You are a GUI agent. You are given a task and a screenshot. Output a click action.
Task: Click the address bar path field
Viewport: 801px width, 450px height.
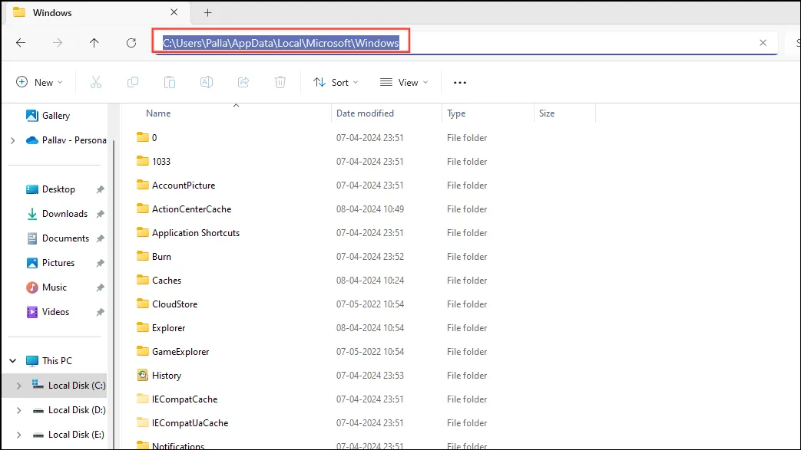click(x=465, y=43)
